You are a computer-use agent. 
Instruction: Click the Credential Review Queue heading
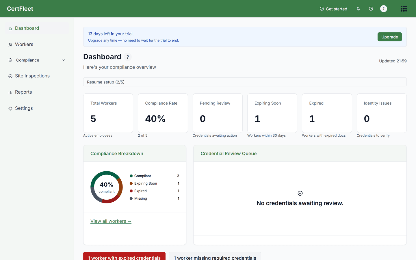229,154
